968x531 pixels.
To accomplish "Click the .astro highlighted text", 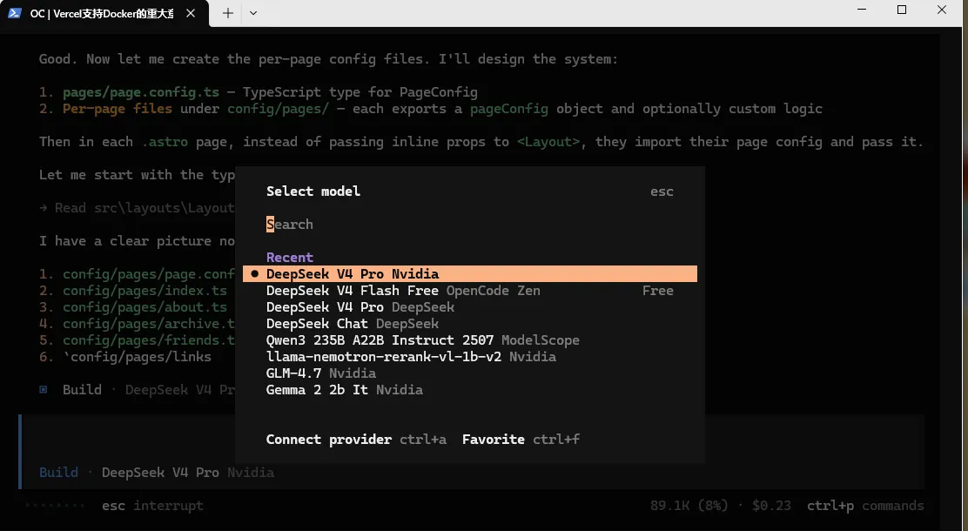I will pyautogui.click(x=165, y=142).
